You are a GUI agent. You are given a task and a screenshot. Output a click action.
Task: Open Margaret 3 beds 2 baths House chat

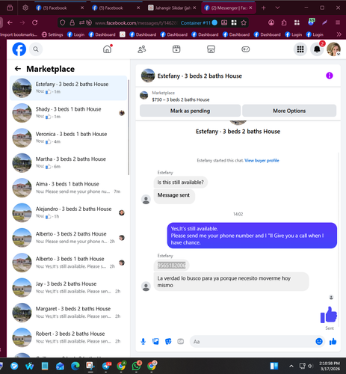pyautogui.click(x=69, y=312)
